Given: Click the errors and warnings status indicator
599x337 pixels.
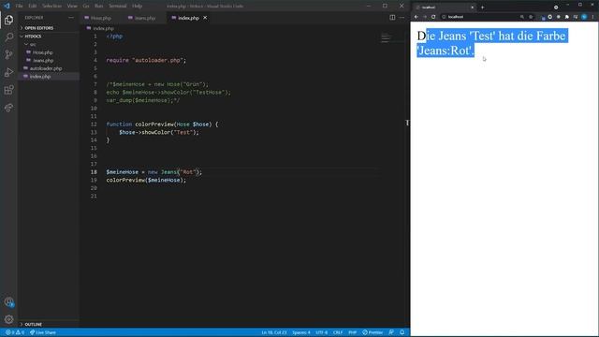Looking at the screenshot, I should [15, 332].
